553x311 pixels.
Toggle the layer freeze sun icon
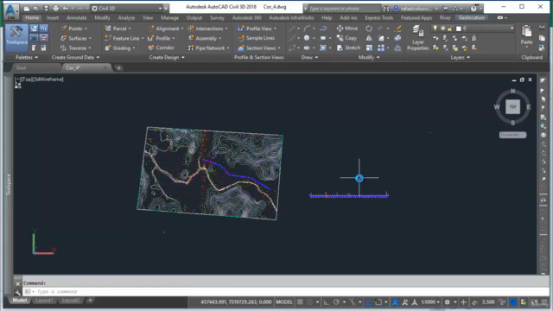tap(443, 29)
